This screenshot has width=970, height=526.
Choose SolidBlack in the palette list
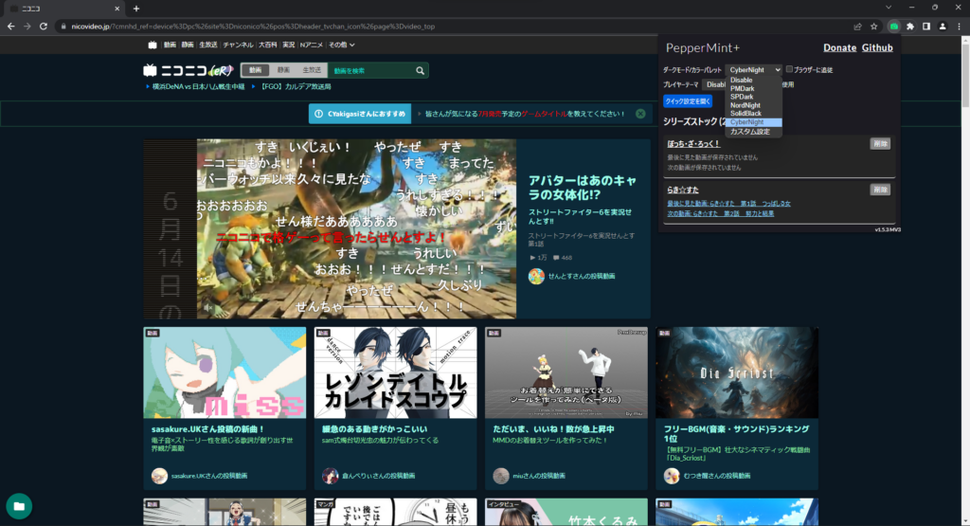[x=753, y=113]
